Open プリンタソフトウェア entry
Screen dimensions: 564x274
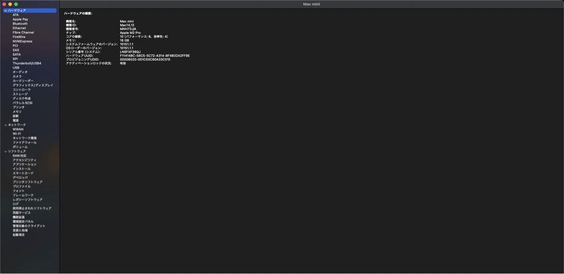click(x=28, y=182)
